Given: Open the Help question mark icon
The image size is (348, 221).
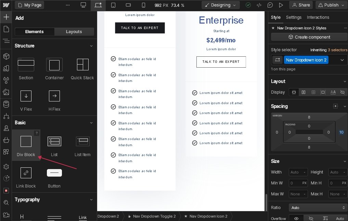Looking at the screenshot, I should point(6,178).
